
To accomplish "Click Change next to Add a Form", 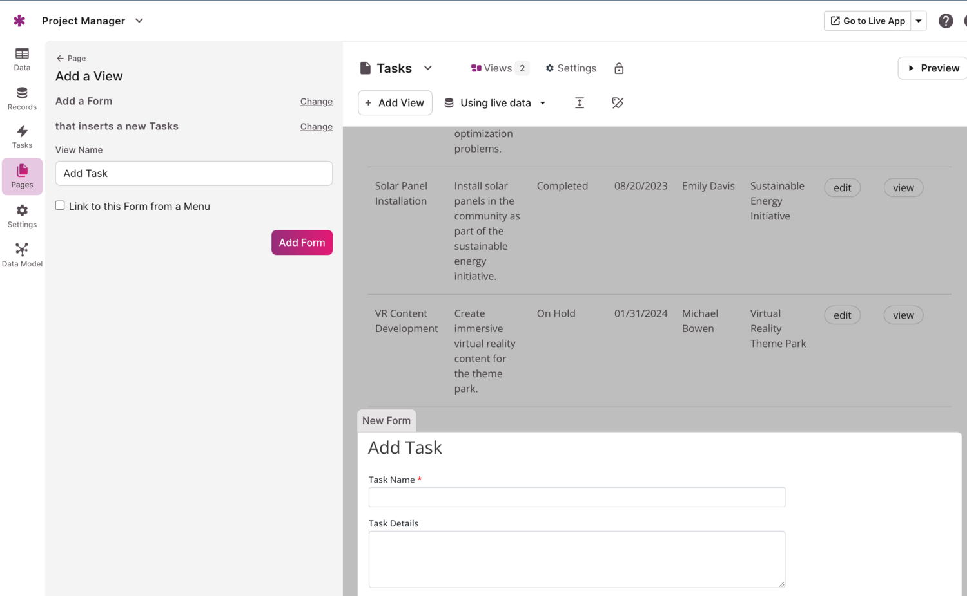I will point(316,101).
